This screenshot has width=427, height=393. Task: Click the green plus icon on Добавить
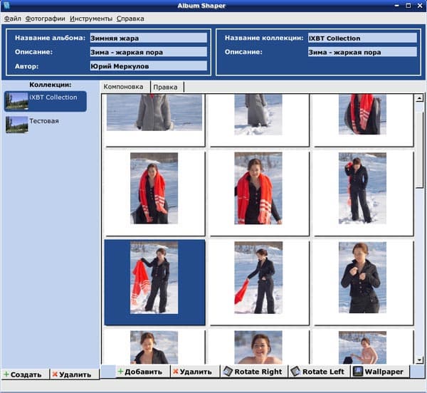click(x=120, y=371)
